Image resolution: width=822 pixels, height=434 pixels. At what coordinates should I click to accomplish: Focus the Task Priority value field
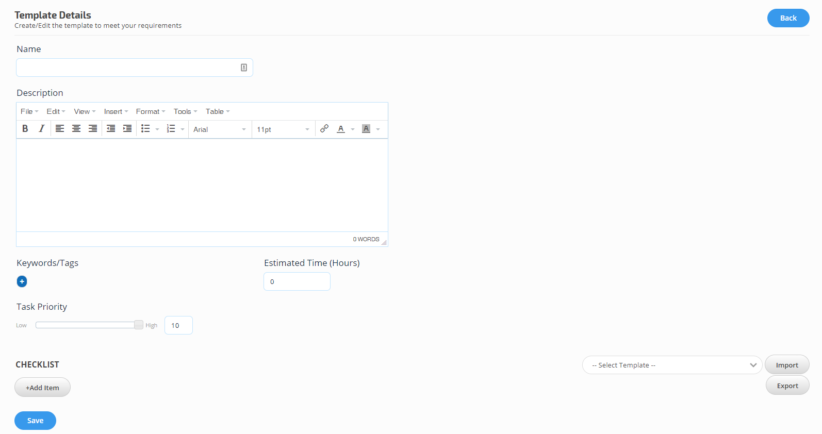pos(178,325)
